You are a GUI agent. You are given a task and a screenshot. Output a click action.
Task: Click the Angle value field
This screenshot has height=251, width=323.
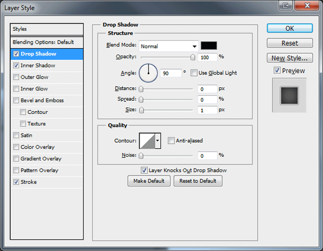click(171, 73)
